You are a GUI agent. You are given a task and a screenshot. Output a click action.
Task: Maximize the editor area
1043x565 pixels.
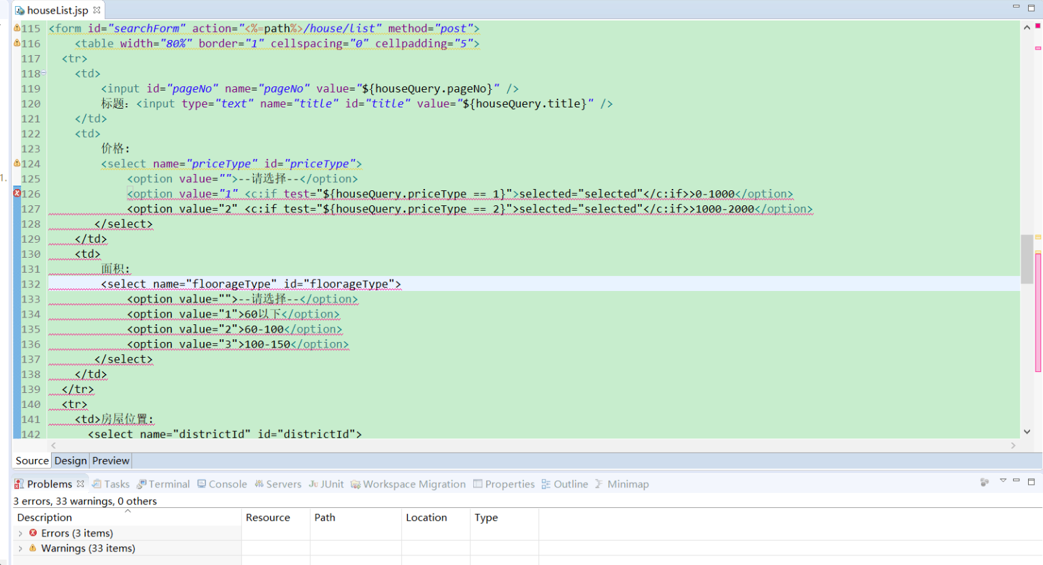[x=1031, y=7]
